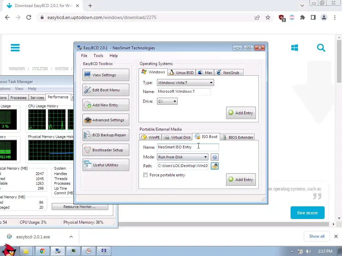Open Add New Entry section
This screenshot has height=256, width=342.
[106, 105]
